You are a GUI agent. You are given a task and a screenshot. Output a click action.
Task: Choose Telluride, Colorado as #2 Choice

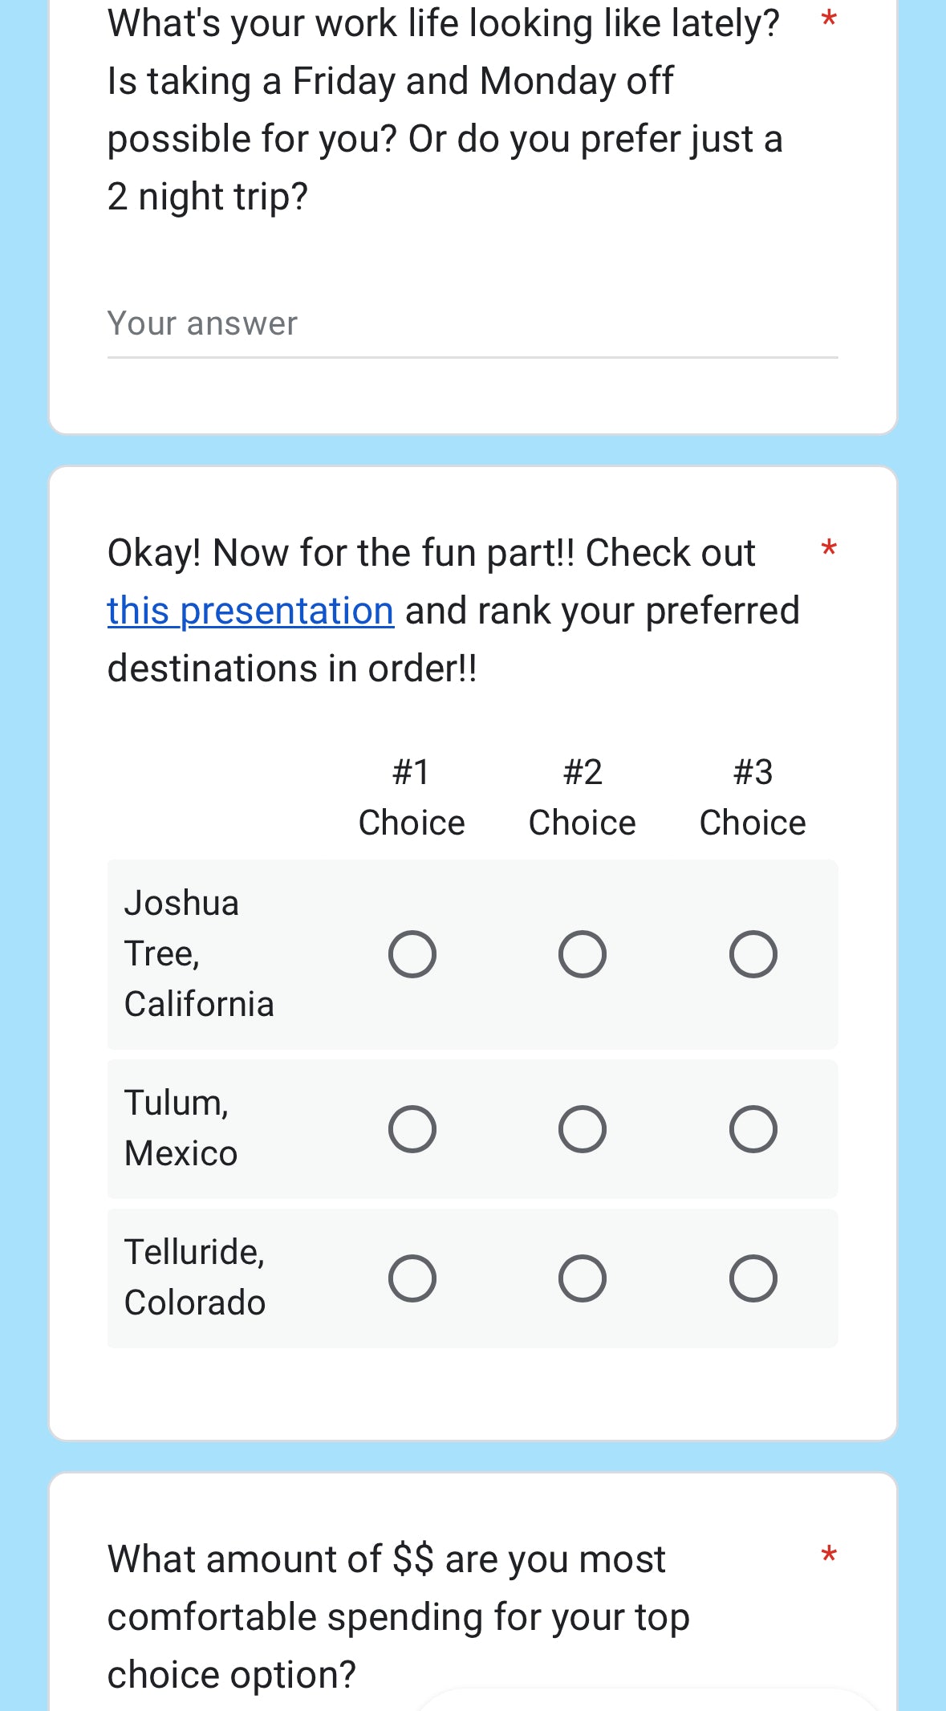point(583,1278)
